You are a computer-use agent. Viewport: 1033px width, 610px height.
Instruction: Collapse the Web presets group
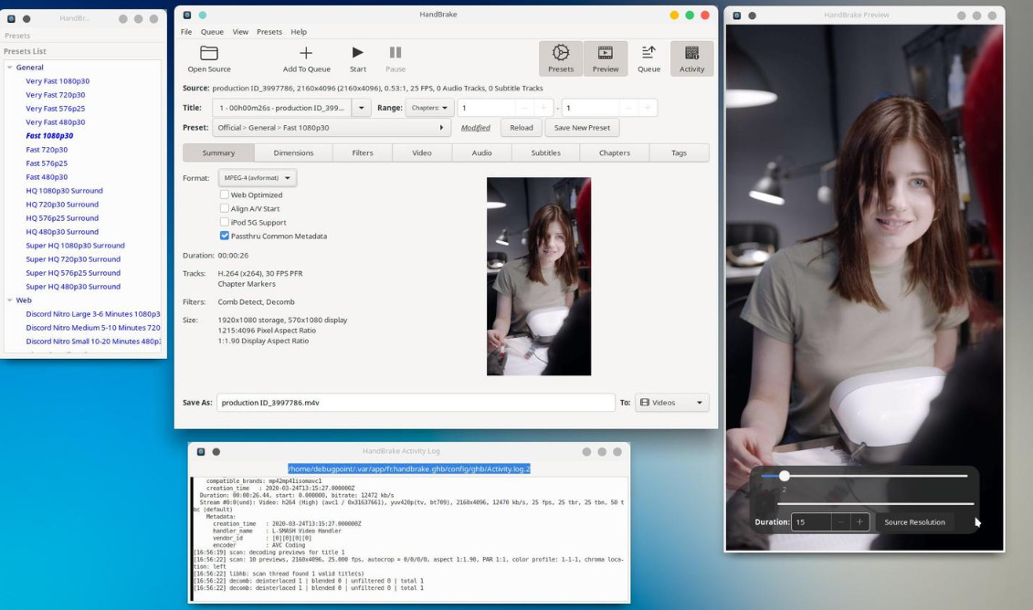click(x=9, y=300)
